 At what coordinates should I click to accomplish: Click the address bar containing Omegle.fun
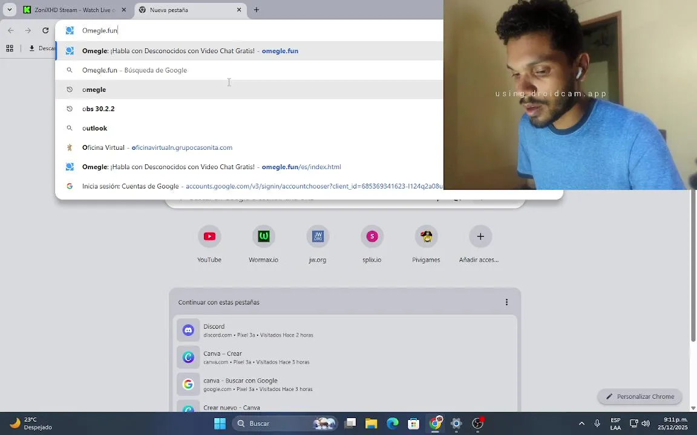coord(249,31)
